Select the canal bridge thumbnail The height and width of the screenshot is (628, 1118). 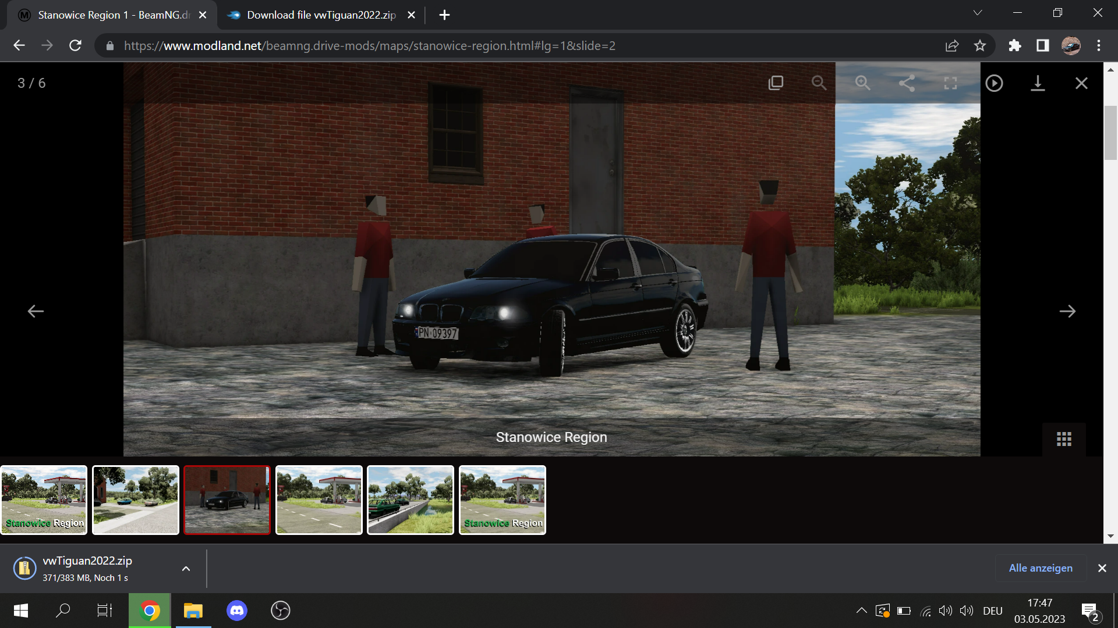[411, 500]
